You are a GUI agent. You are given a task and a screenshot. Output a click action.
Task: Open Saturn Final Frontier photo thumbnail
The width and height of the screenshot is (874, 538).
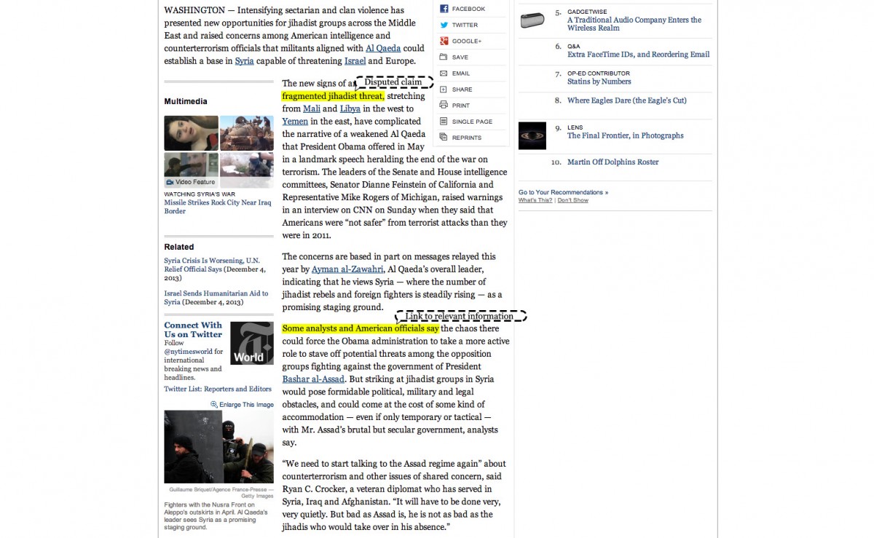pyautogui.click(x=532, y=136)
